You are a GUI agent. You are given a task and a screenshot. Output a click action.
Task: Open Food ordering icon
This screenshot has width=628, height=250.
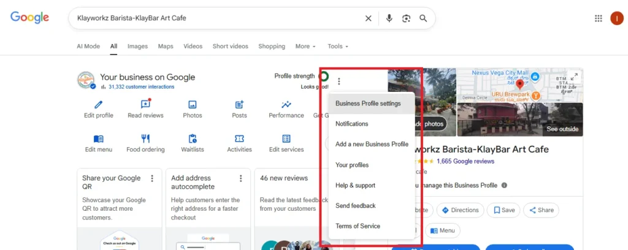pos(145,139)
